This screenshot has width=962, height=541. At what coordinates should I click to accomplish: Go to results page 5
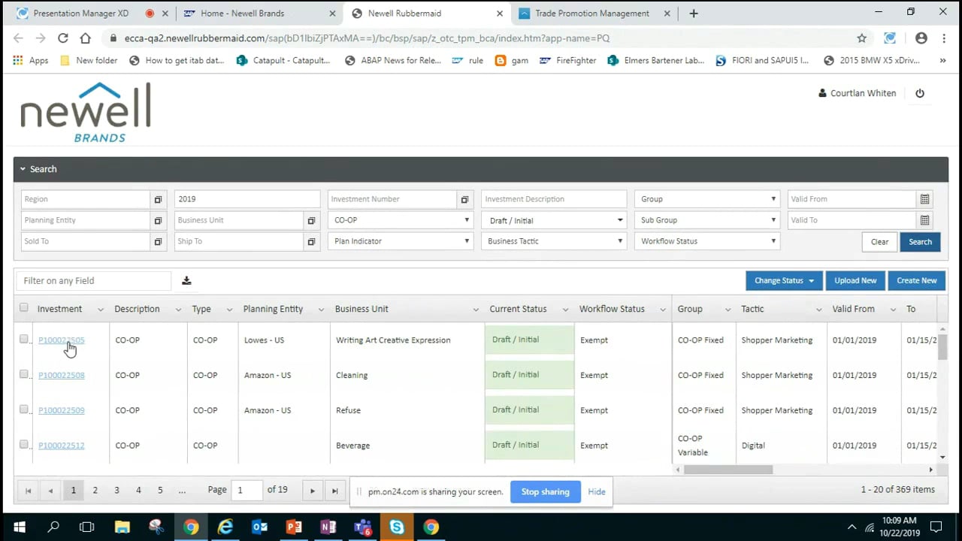coord(160,490)
